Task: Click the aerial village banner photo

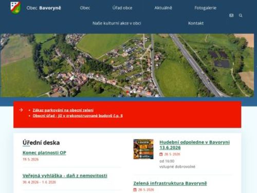Action: click(127, 65)
